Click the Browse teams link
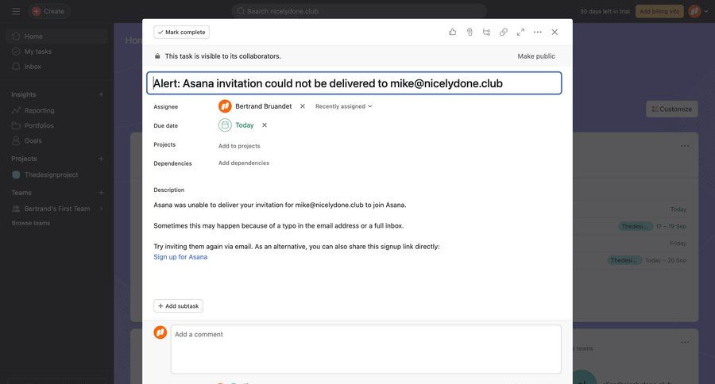Viewport: 715px width, 384px height. 31,223
